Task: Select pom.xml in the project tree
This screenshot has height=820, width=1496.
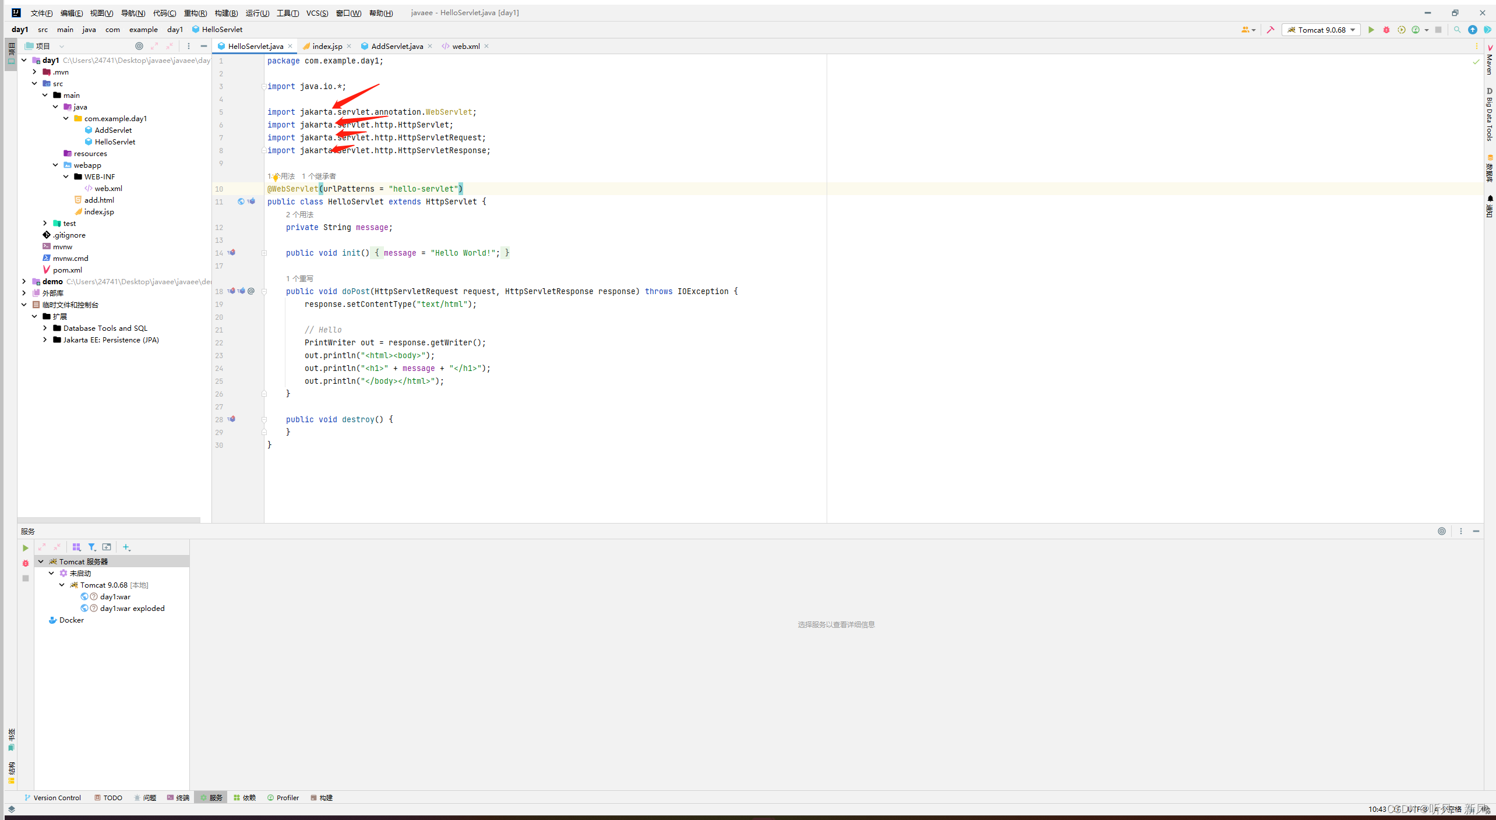Action: click(x=67, y=270)
